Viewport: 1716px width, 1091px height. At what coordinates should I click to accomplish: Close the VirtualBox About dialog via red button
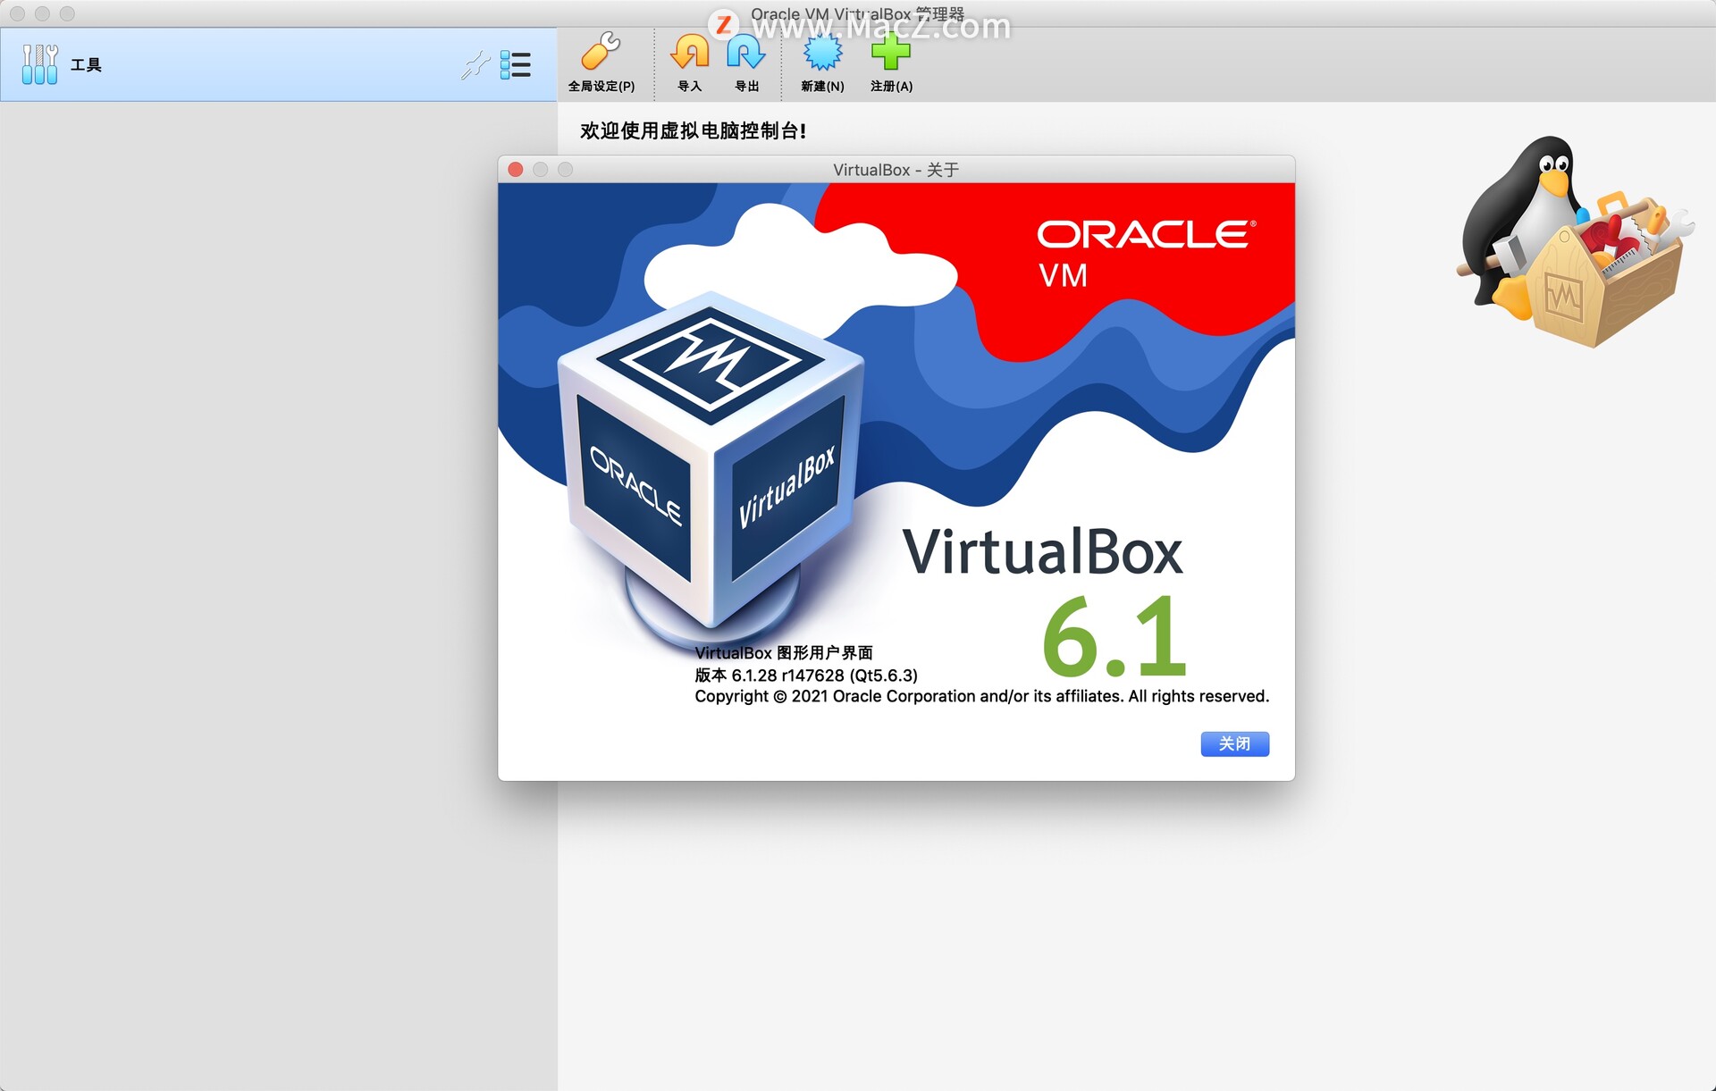(x=516, y=170)
